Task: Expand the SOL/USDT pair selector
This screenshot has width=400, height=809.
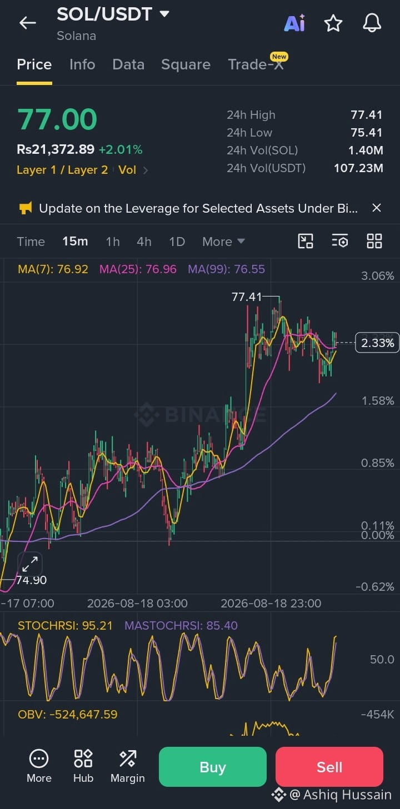Action: tap(164, 14)
